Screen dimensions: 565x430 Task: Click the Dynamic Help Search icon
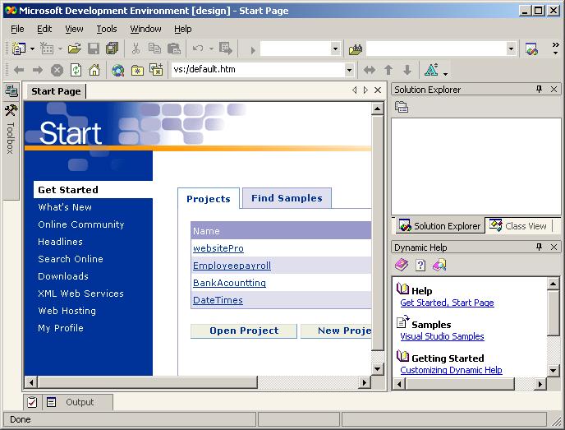[439, 265]
